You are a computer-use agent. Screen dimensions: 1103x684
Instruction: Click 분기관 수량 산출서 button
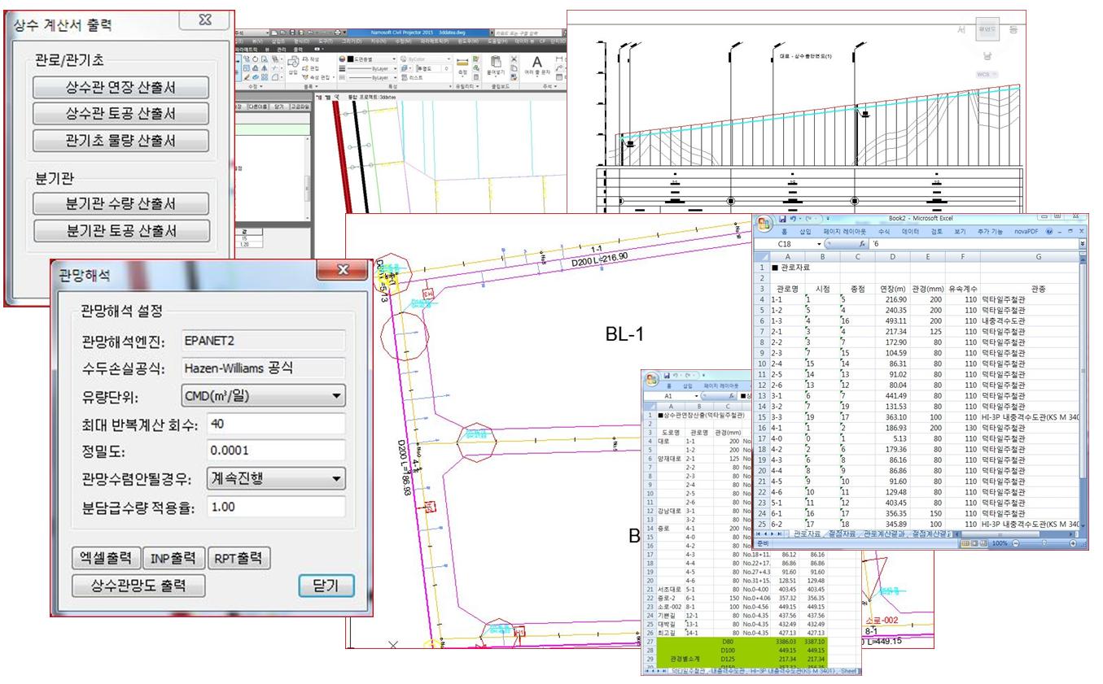[120, 203]
